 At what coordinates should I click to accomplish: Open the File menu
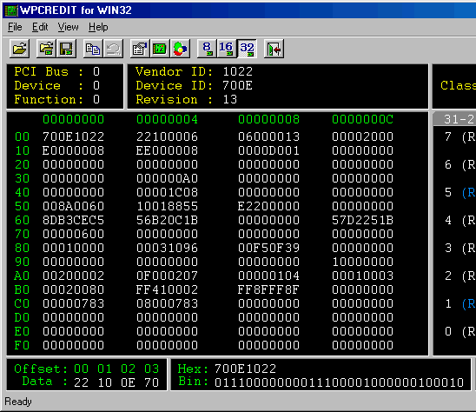[x=15, y=27]
